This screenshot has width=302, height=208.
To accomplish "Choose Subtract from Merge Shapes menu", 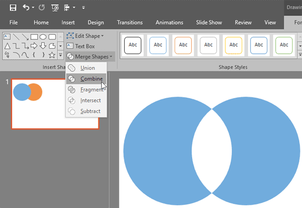I will click(86, 111).
